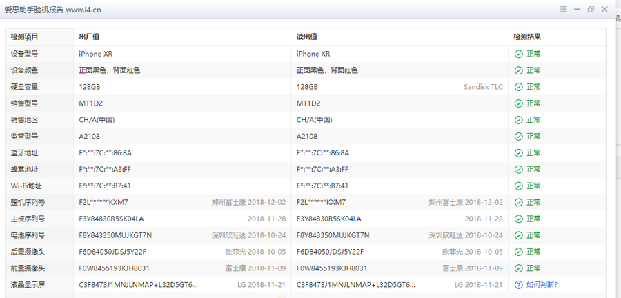Click 深圳欣旺达 2018-10-24 in 读出值 column
Screen dimensions: 621x298
466,235
